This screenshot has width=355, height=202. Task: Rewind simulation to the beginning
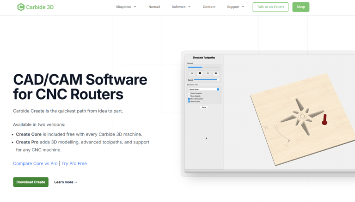[192, 73]
